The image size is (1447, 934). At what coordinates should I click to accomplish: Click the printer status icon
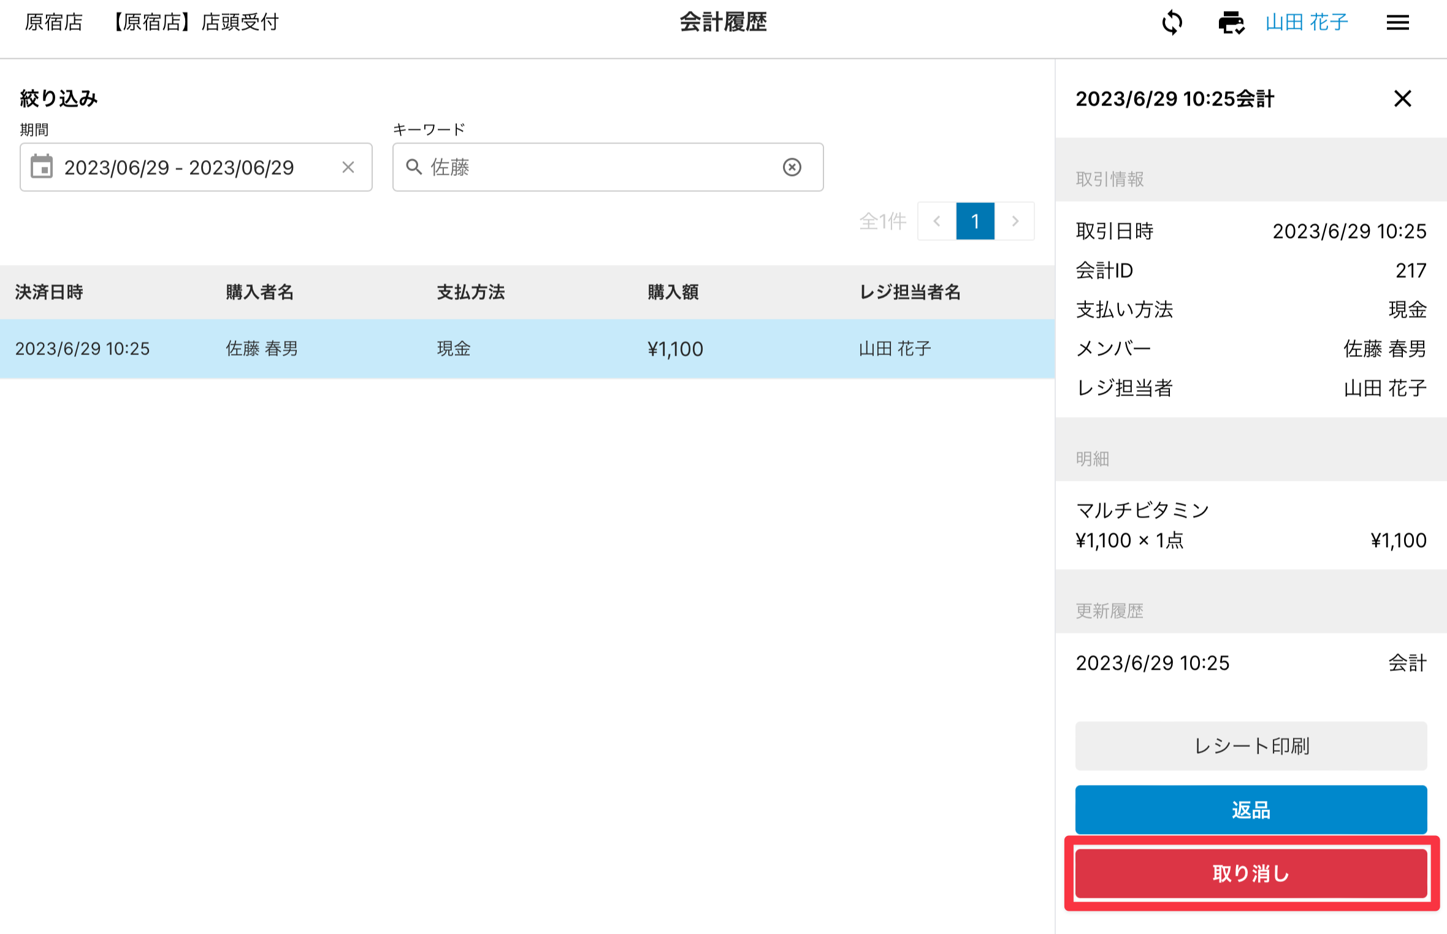click(x=1231, y=23)
